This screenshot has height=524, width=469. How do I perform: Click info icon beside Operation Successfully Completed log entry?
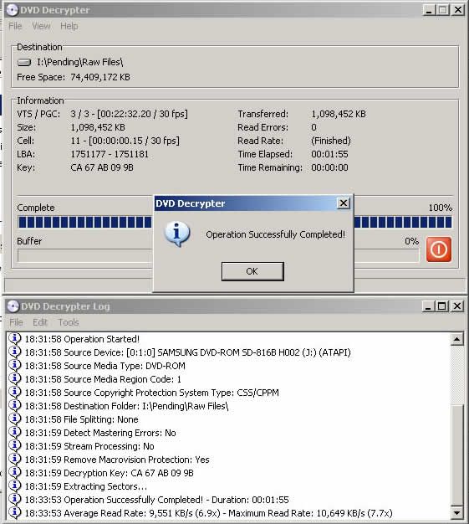coord(14,499)
